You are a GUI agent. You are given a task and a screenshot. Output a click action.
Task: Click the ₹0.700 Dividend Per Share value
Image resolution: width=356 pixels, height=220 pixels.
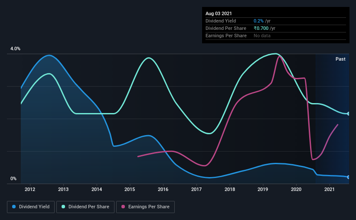261,28
